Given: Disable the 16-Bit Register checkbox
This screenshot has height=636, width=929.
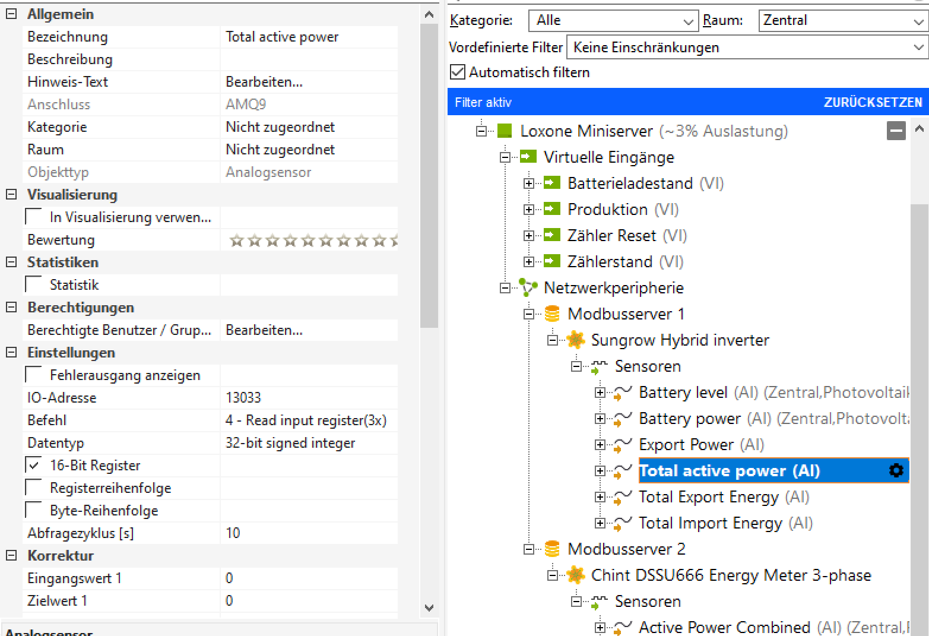Looking at the screenshot, I should tap(34, 466).
